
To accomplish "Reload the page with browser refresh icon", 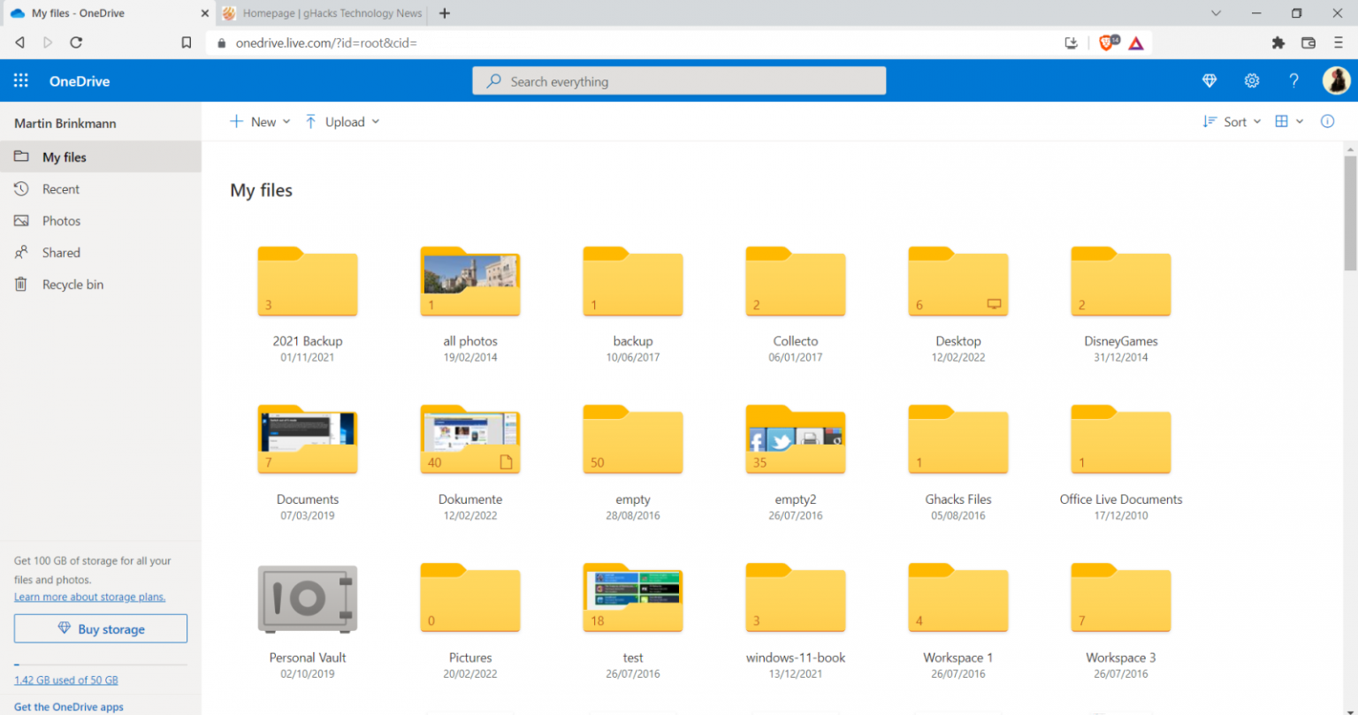I will point(76,42).
